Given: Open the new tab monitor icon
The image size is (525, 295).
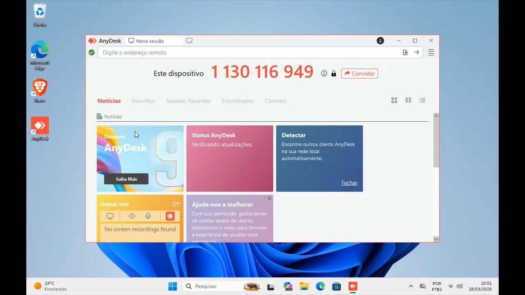Looking at the screenshot, I should click(189, 41).
